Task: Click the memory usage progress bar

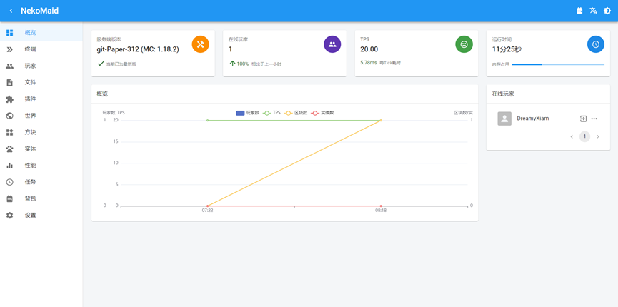Action: [558, 64]
